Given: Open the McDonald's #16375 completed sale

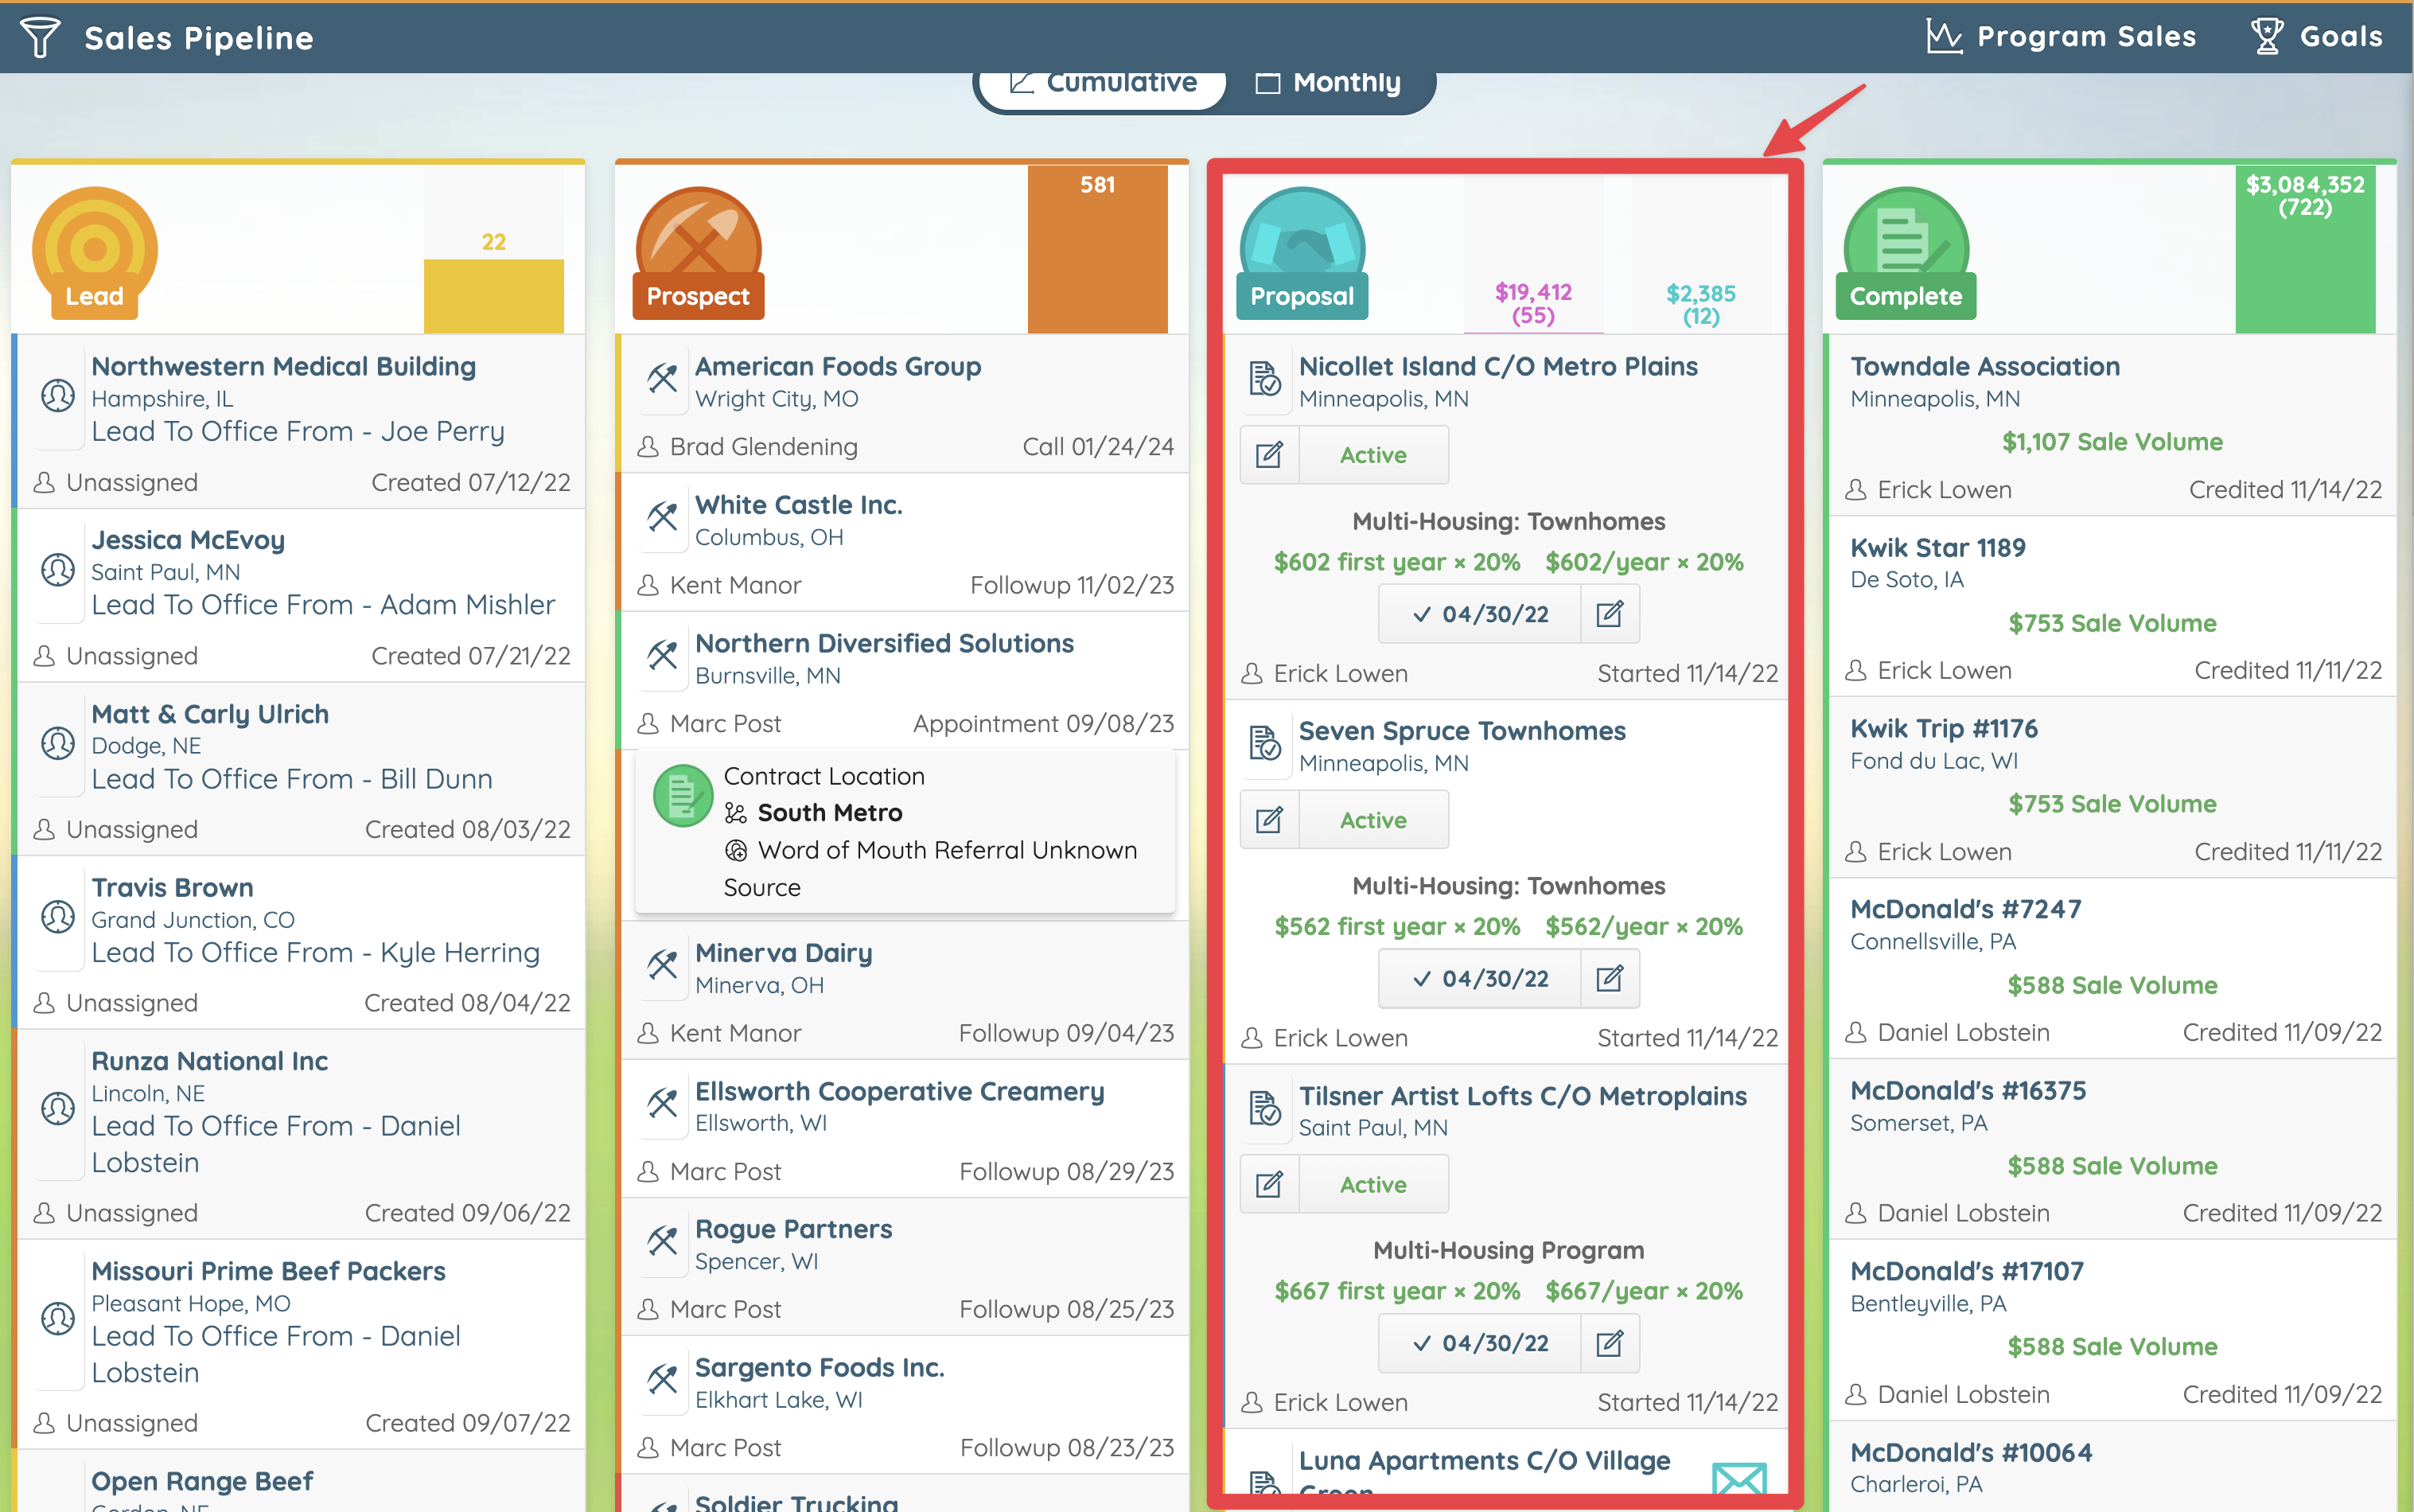Looking at the screenshot, I should [1967, 1090].
